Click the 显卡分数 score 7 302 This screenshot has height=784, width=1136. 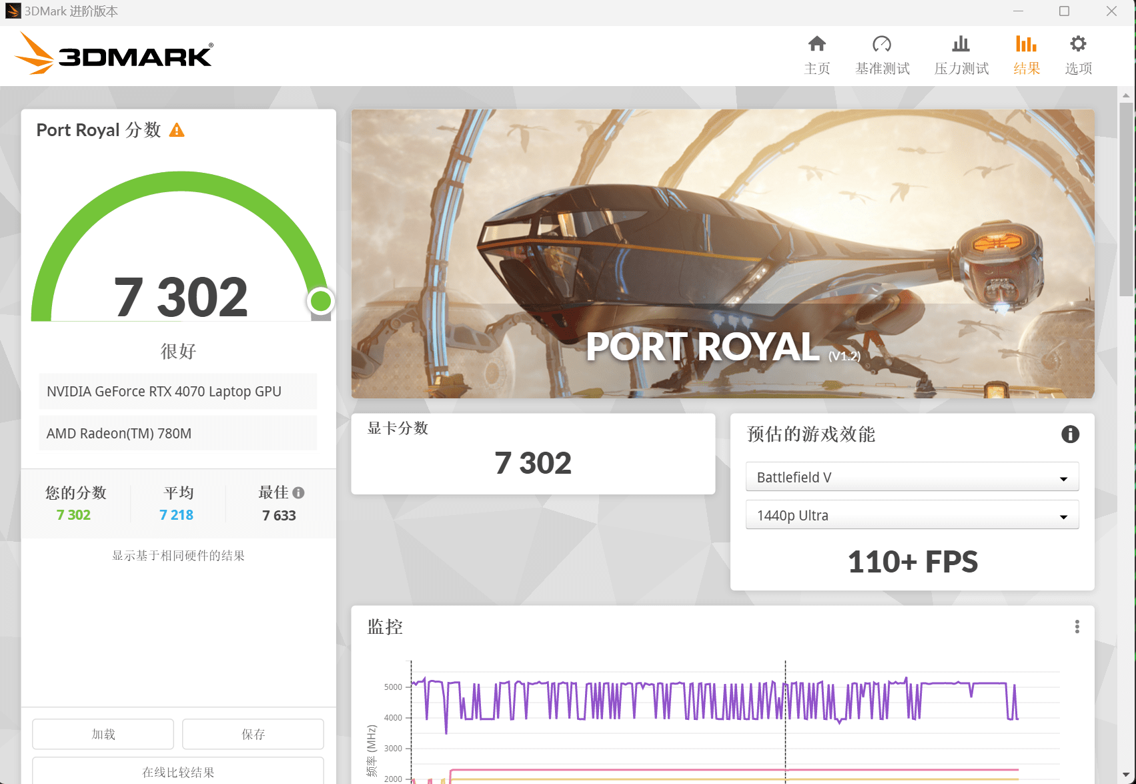tap(533, 463)
